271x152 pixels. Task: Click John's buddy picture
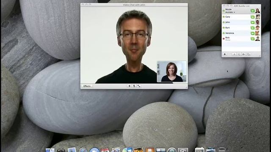(x=257, y=22)
